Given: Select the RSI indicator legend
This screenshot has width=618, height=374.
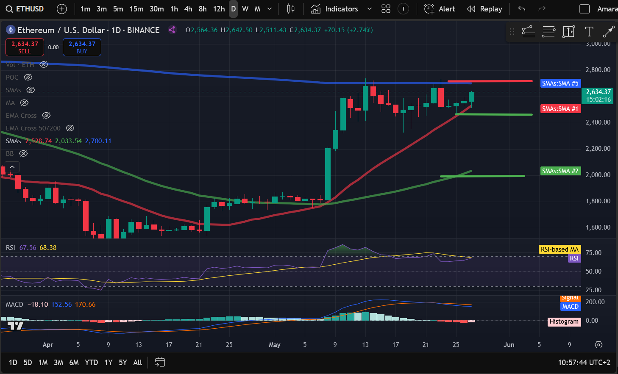Looking at the screenshot, I should 31,247.
